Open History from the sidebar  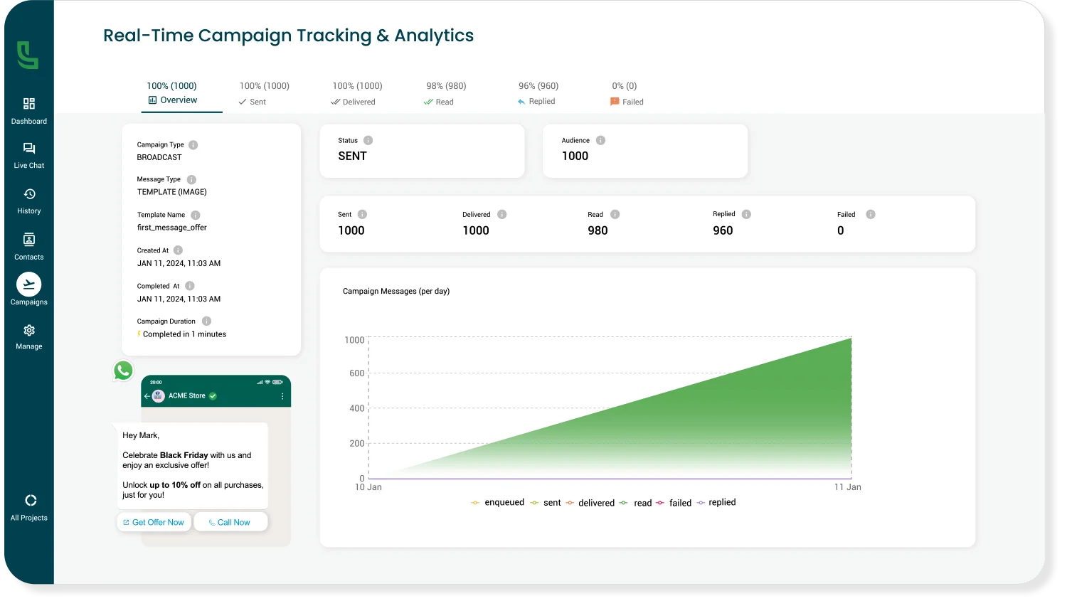coord(28,199)
